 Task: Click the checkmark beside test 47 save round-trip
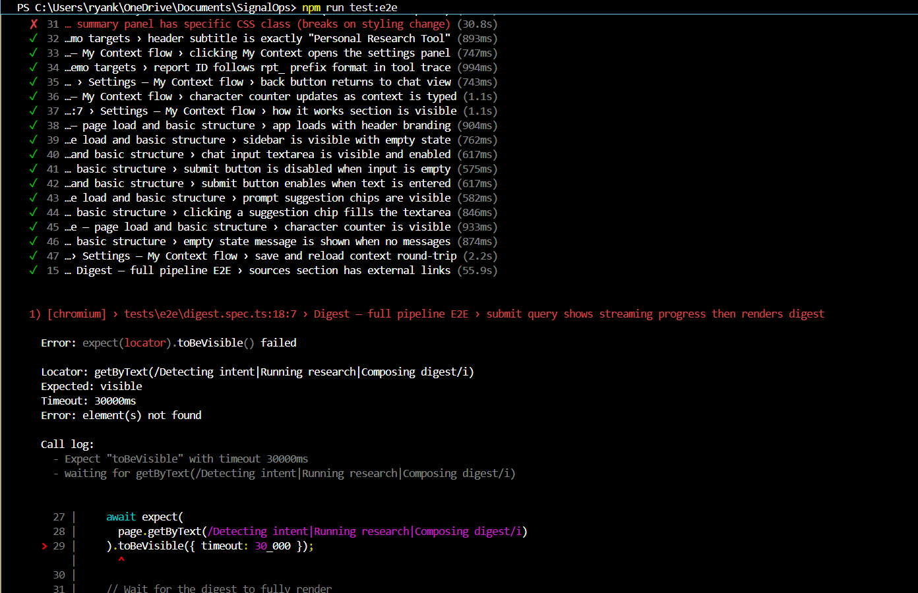pos(33,256)
